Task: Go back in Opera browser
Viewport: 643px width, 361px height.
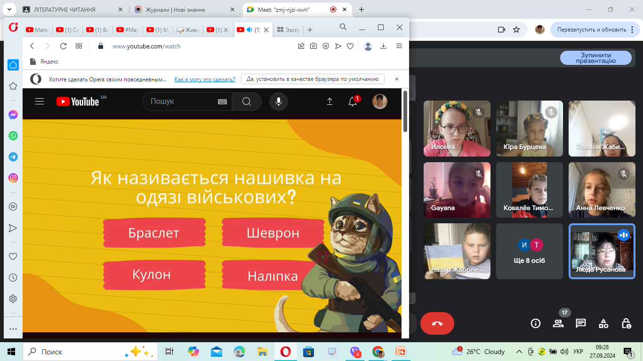Action: 32,46
